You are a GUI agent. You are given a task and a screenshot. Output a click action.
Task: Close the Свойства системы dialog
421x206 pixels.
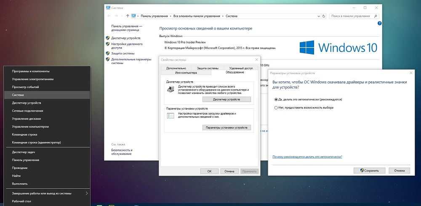pyautogui.click(x=256, y=60)
